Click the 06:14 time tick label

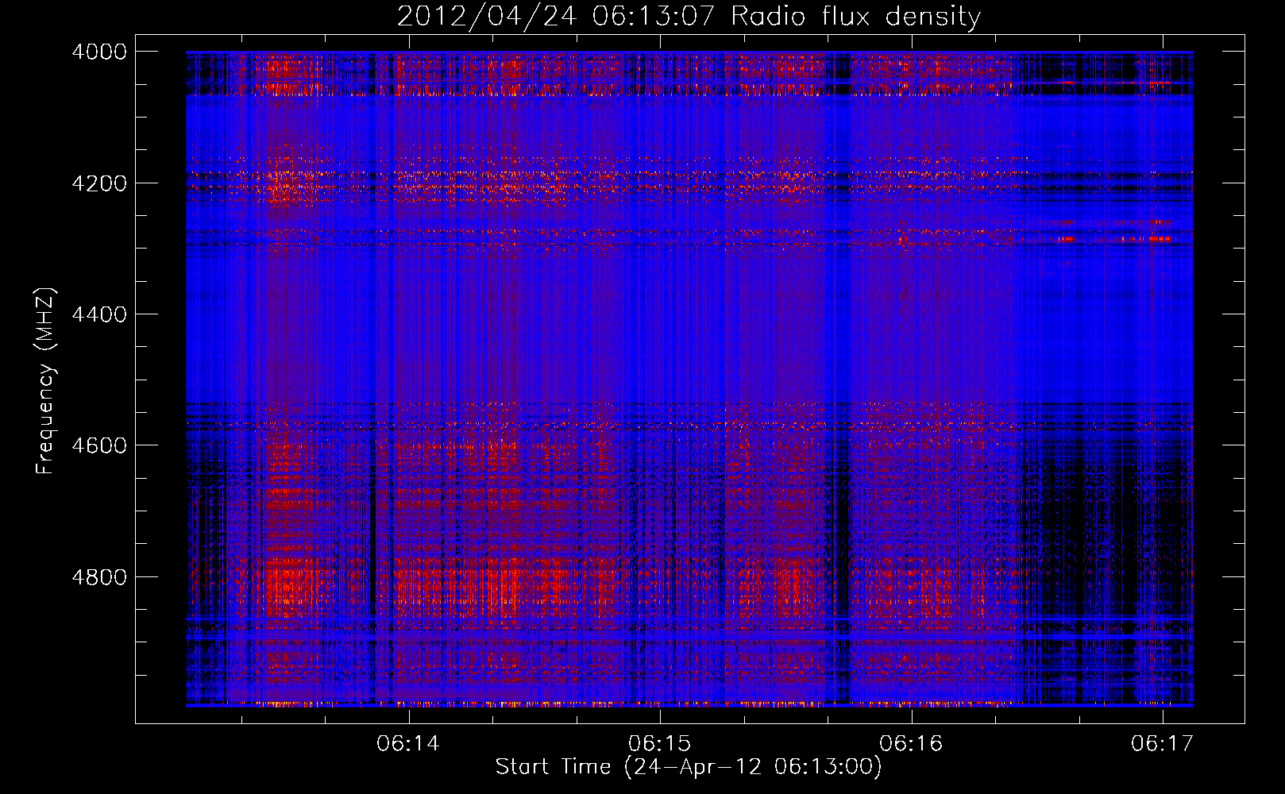(408, 743)
